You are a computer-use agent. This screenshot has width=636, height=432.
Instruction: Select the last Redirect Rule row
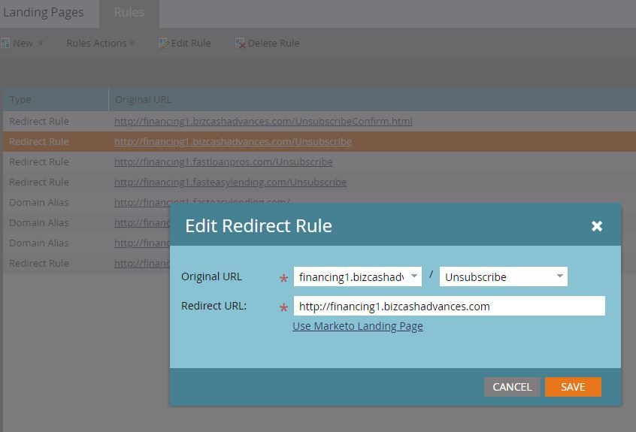[39, 263]
